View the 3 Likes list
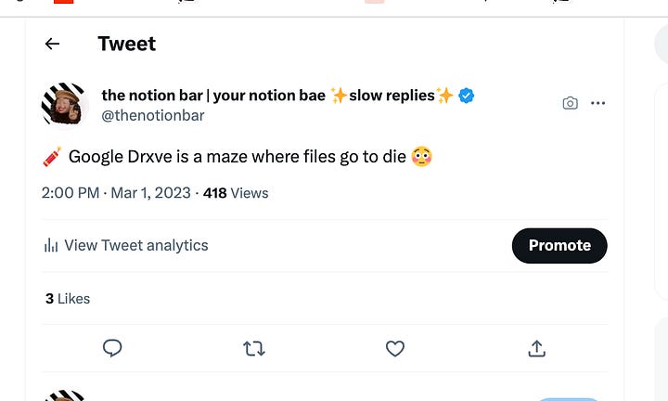This screenshot has height=401, width=668. coord(68,299)
